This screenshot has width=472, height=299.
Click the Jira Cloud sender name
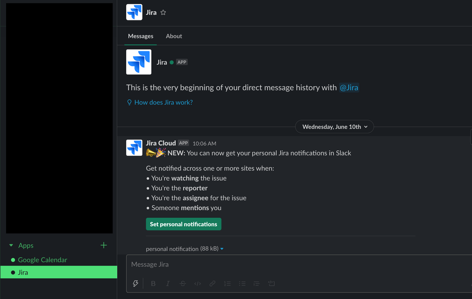tap(161, 143)
